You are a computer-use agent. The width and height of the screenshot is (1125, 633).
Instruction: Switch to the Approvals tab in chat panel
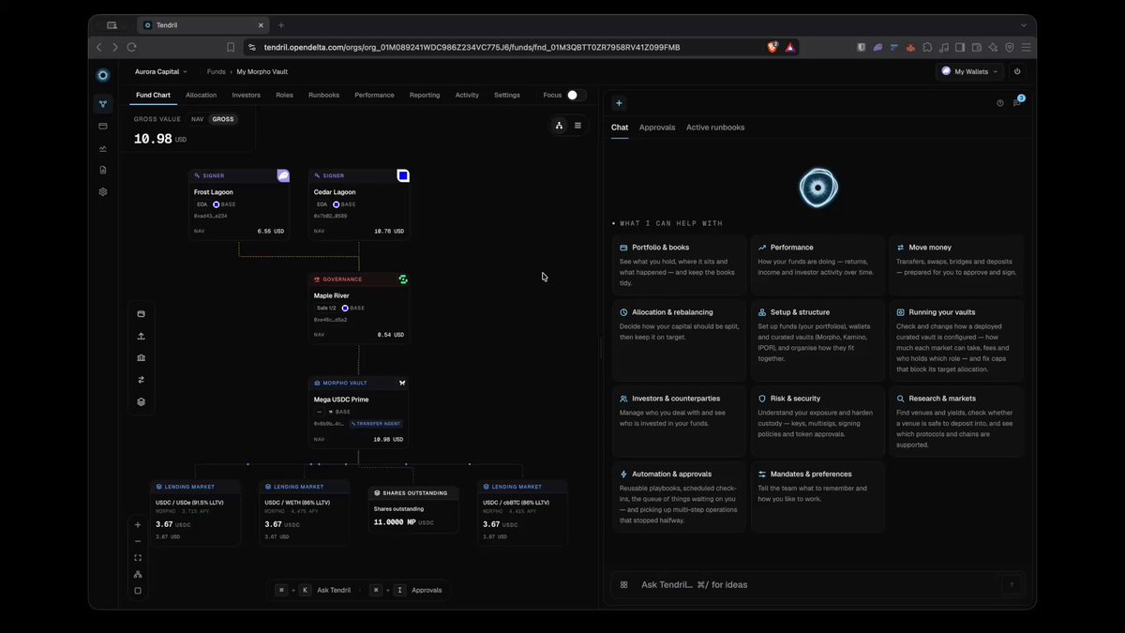click(x=657, y=128)
